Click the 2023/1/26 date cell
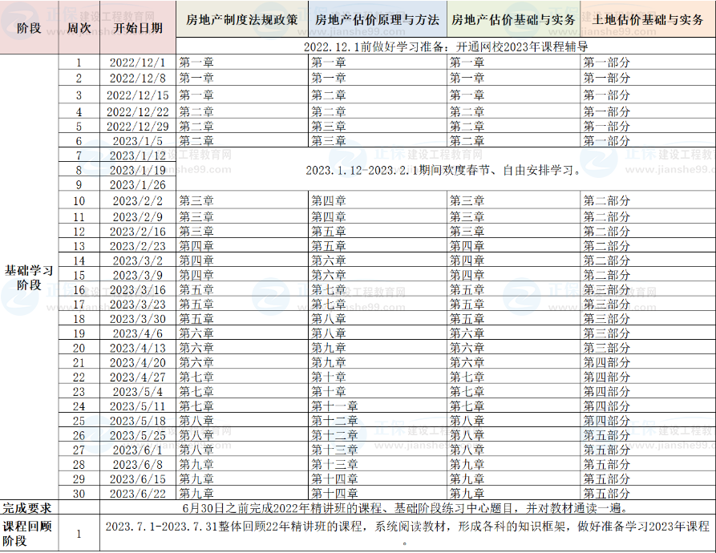Screen dimensions: 716x553 [x=138, y=185]
